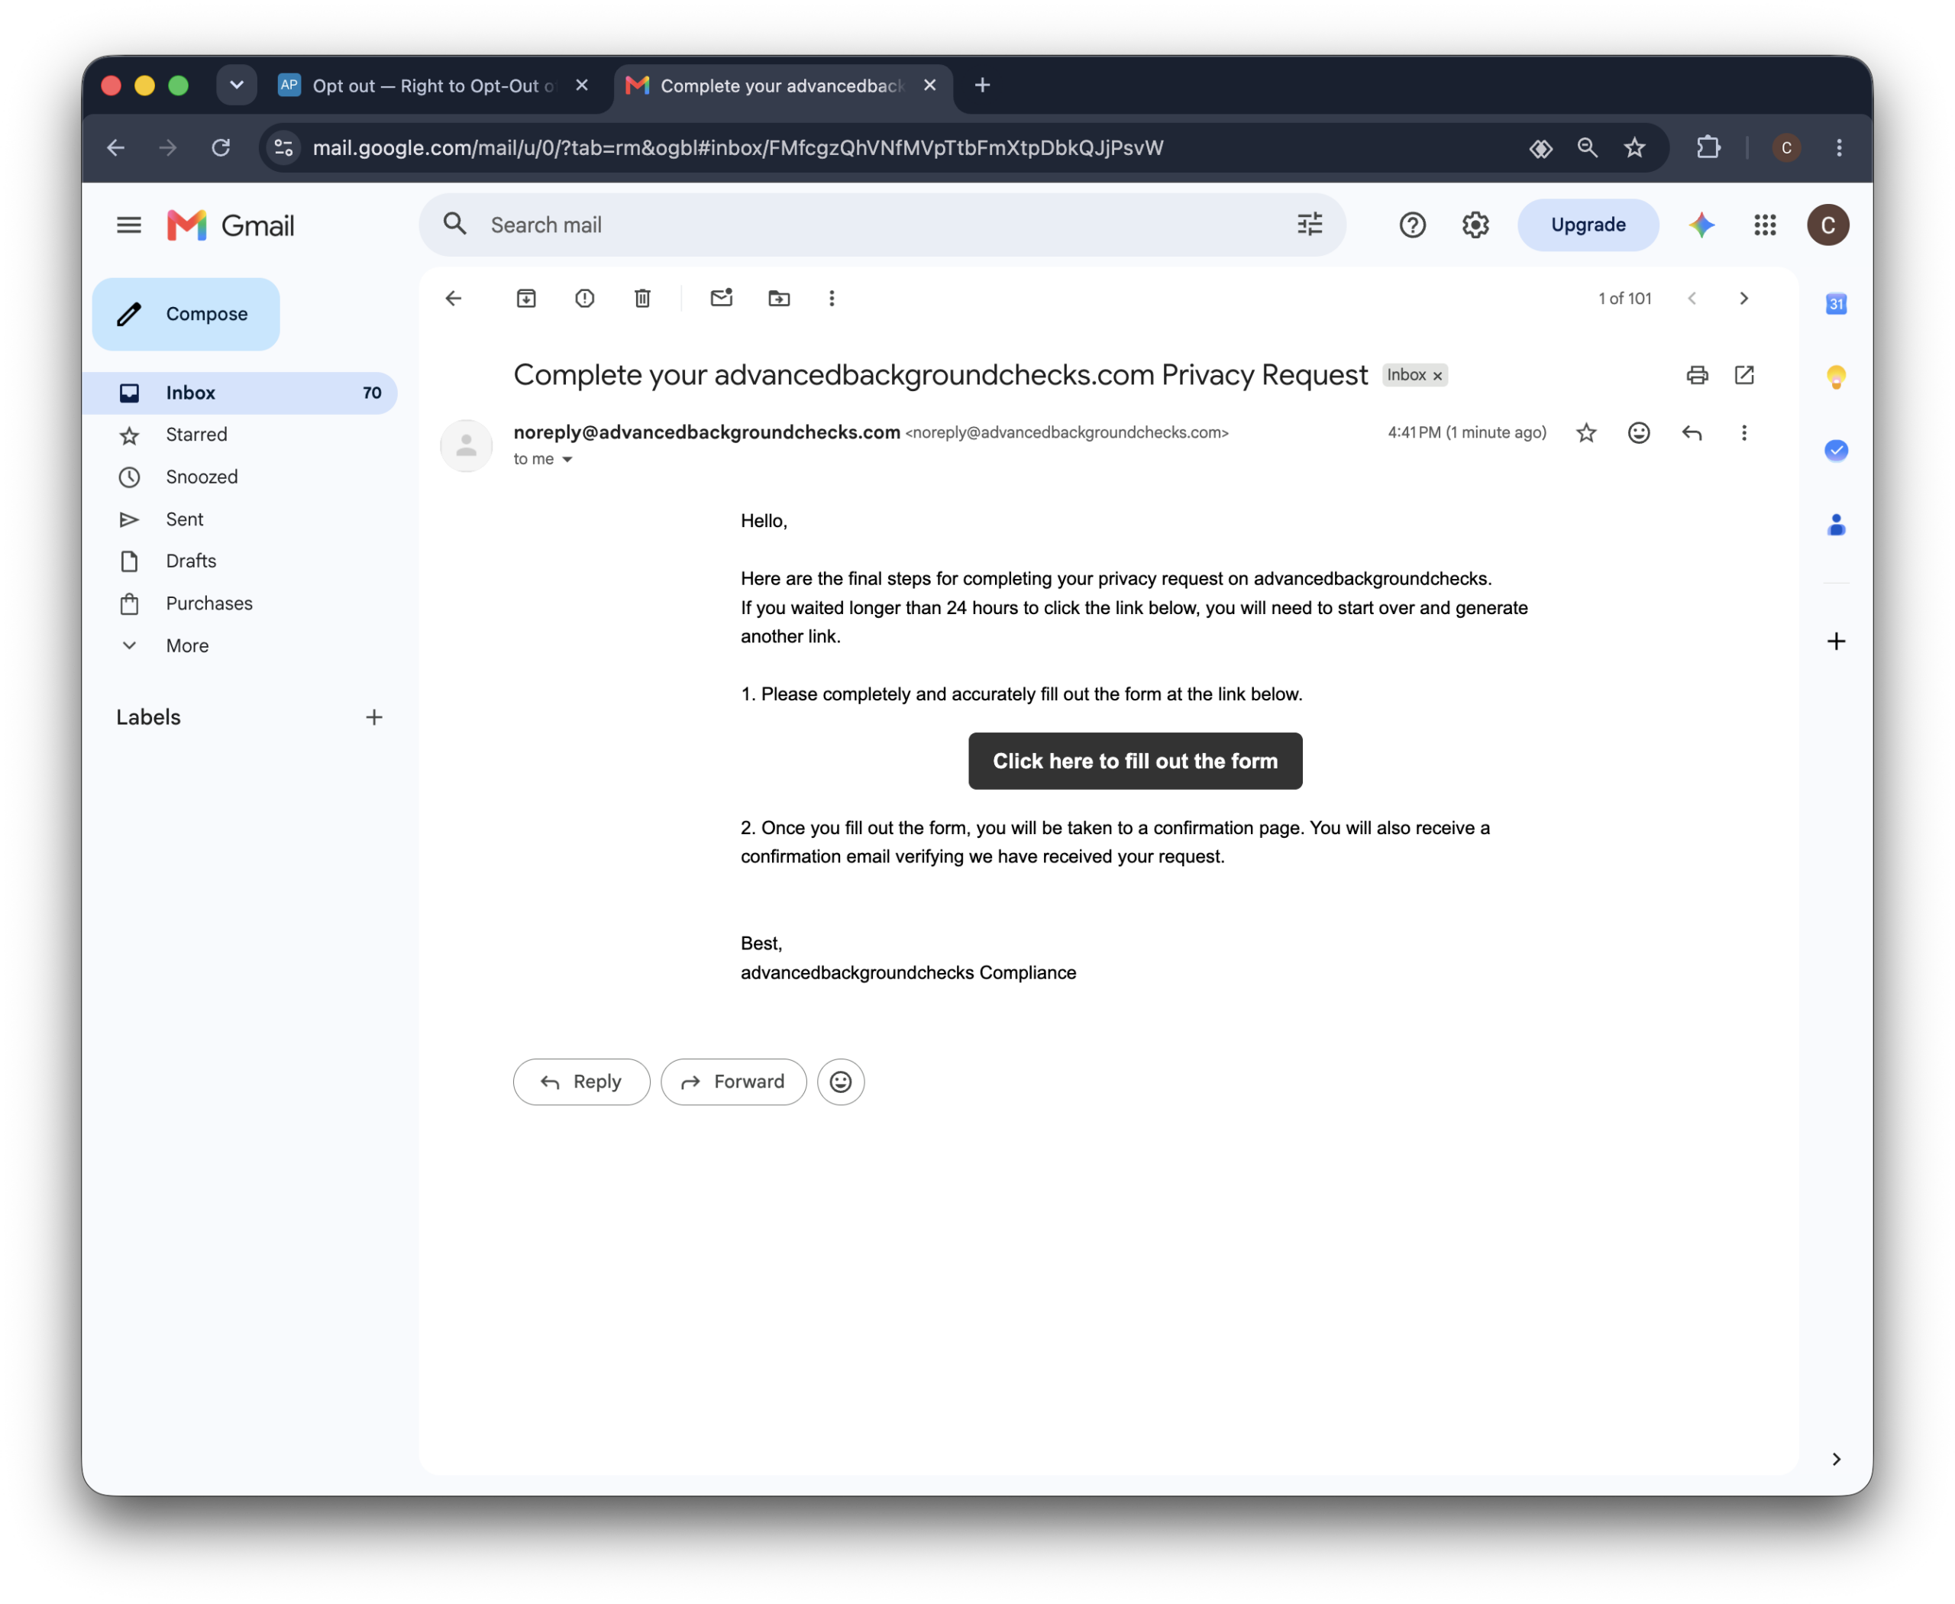The height and width of the screenshot is (1604, 1955).
Task: Archive this email with the archive icon
Action: click(x=525, y=299)
